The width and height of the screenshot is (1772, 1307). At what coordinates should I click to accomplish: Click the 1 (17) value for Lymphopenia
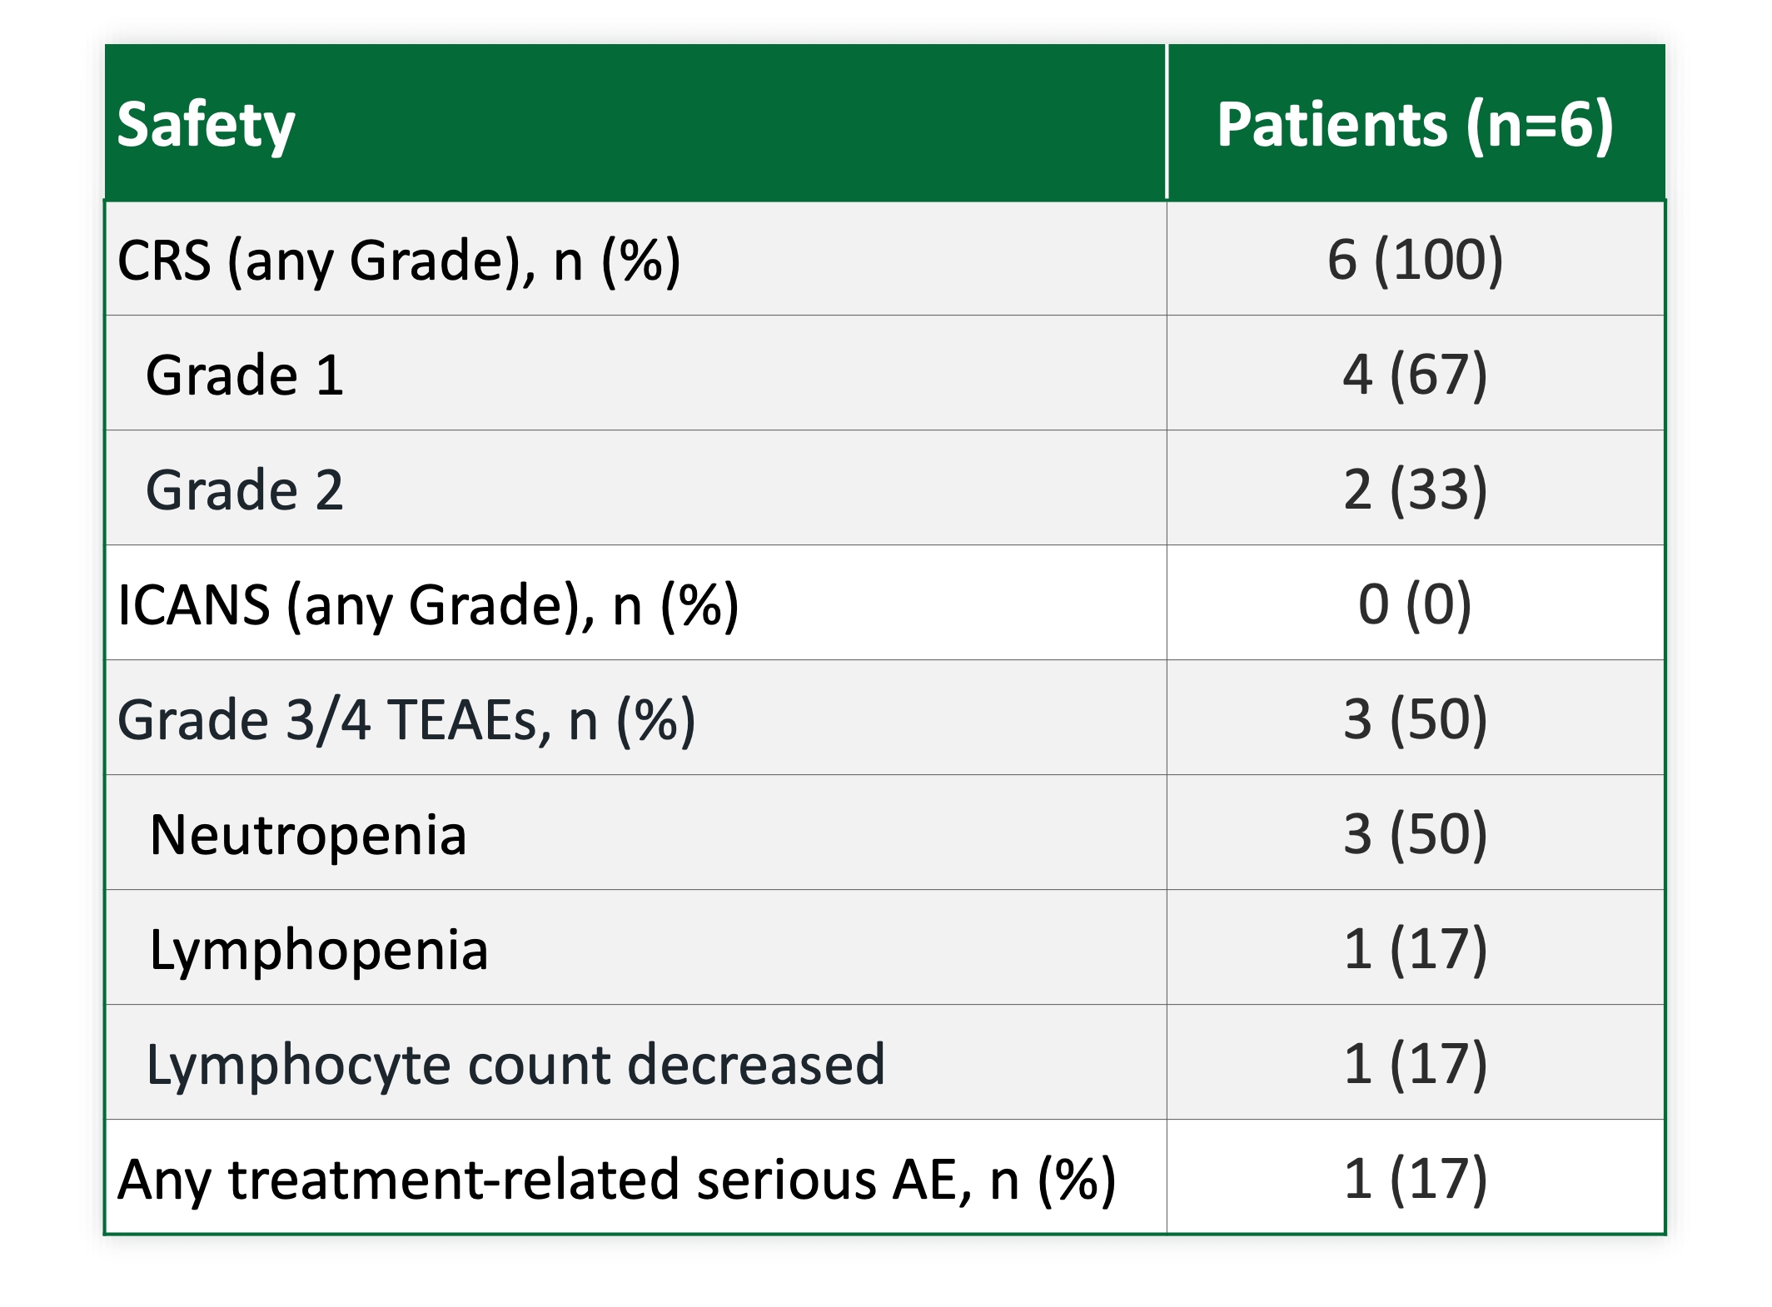1415,949
